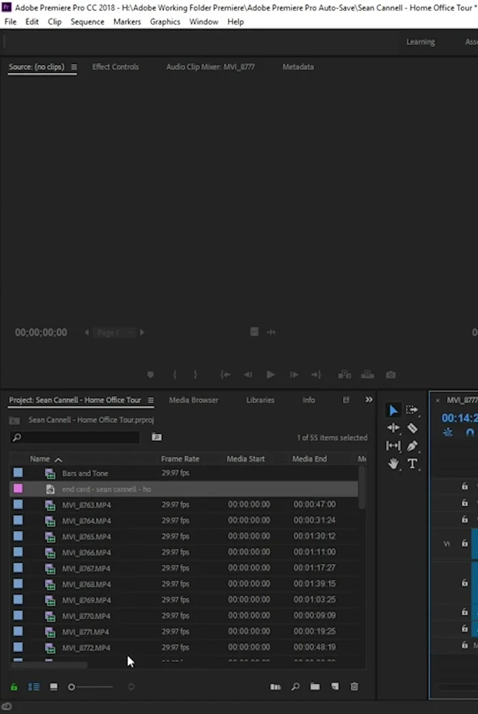Open the Sequence menu

(87, 22)
